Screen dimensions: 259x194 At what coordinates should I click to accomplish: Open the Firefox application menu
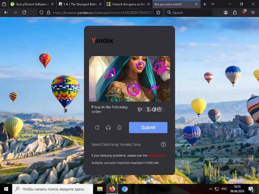tap(253, 13)
